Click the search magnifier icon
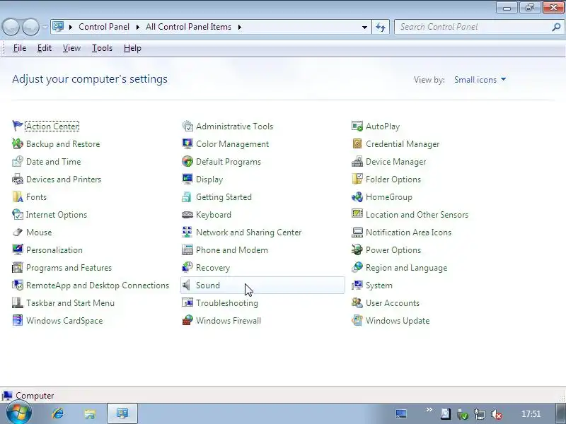Viewport: 566px width, 424px height. pos(556,27)
